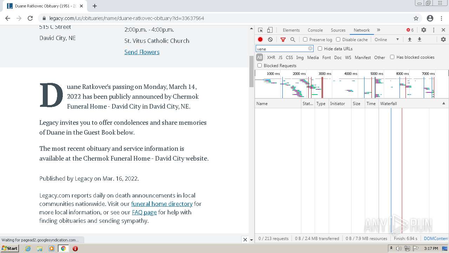
Task: Activate the inspect element picker
Action: (260, 30)
